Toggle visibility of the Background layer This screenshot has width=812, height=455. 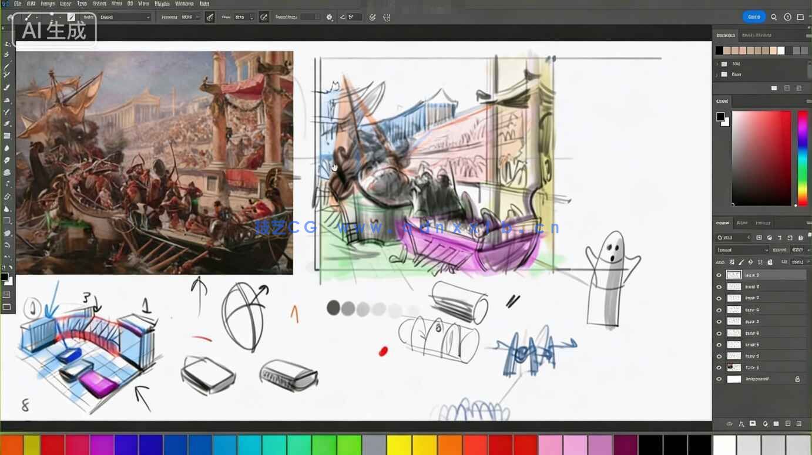pyautogui.click(x=719, y=379)
